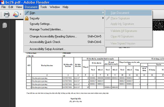Open the File menu
Image resolution: width=164 pixels, height=107 pixels.
click(x=4, y=7)
